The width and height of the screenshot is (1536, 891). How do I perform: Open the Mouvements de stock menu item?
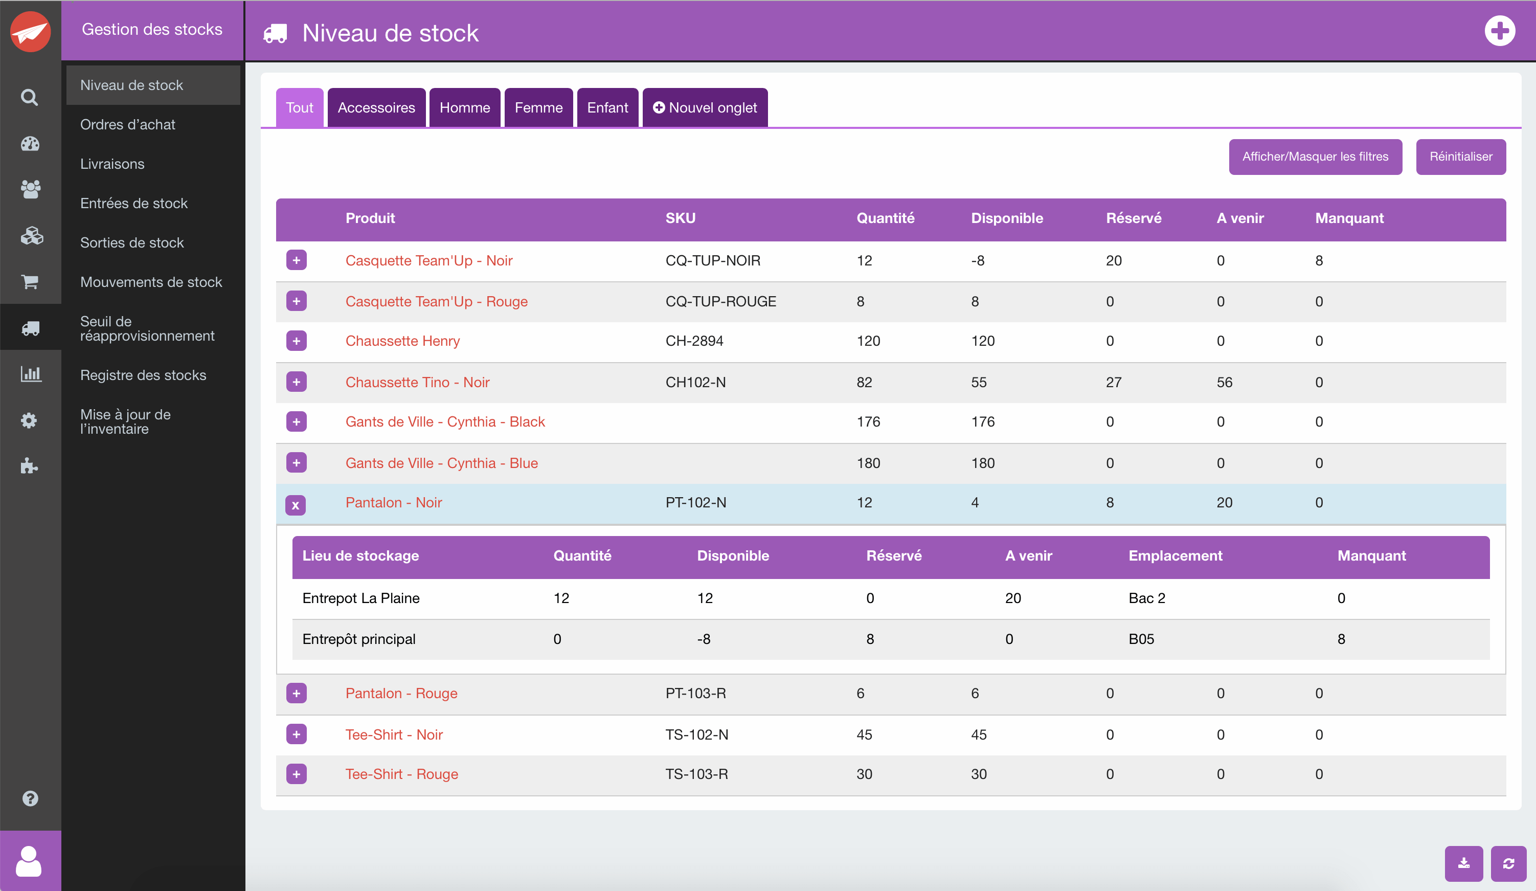pyautogui.click(x=151, y=282)
